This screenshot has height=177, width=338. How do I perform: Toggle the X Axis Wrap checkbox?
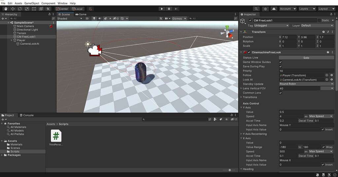click(x=323, y=147)
